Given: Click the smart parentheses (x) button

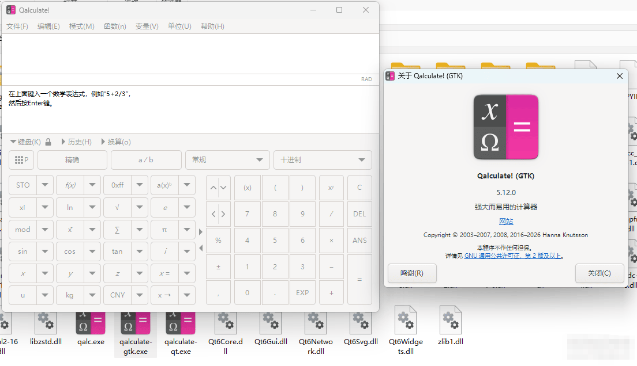Looking at the screenshot, I should click(248, 188).
